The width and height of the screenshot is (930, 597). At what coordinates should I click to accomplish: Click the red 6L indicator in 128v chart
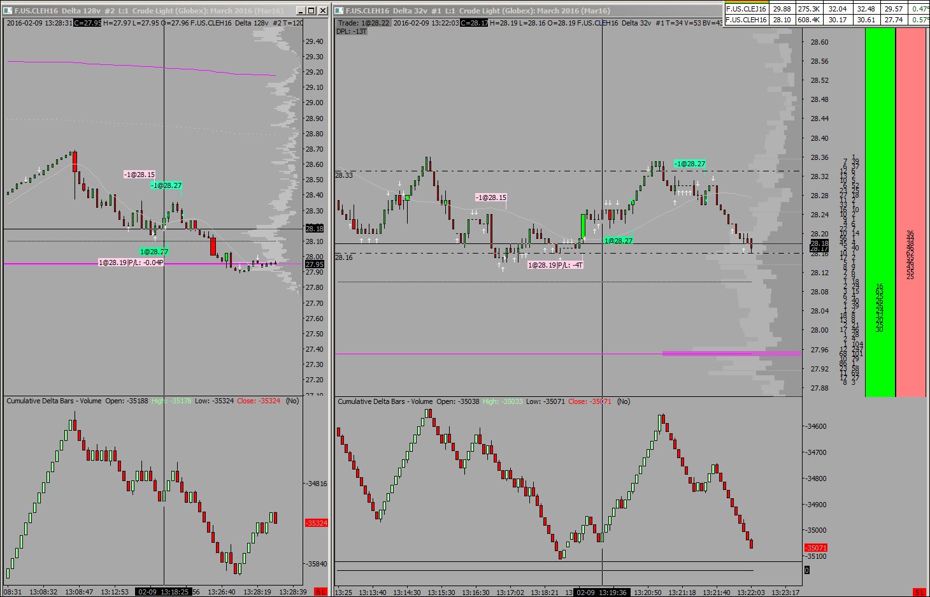tap(320, 592)
